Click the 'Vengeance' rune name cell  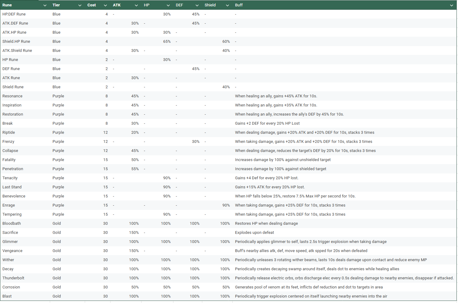pos(25,251)
